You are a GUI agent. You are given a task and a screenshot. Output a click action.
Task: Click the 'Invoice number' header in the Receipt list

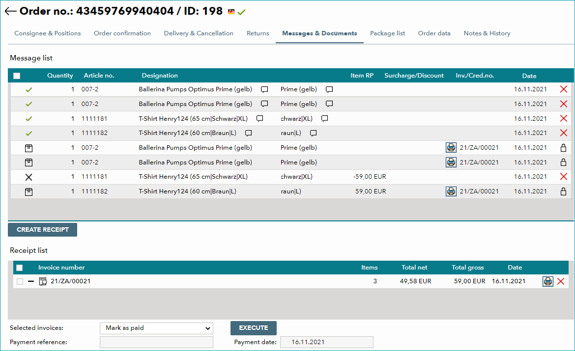click(x=61, y=268)
